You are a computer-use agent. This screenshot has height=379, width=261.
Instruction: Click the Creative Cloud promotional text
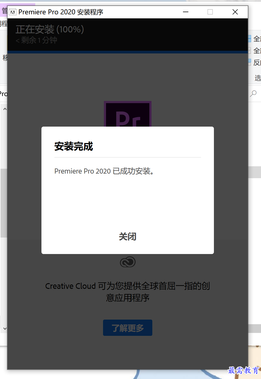tap(128, 292)
